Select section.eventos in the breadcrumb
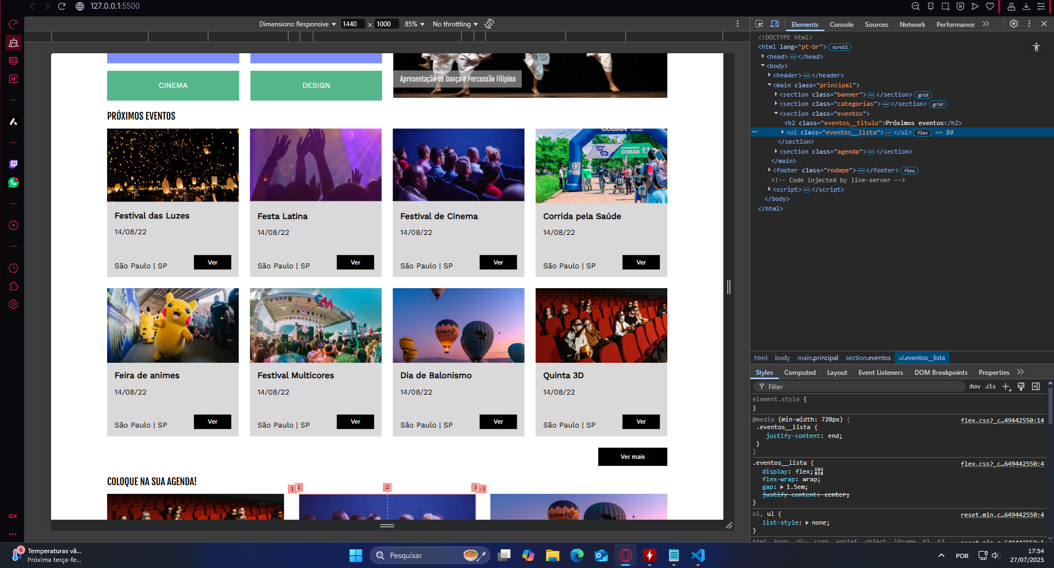1054x568 pixels. coord(868,358)
